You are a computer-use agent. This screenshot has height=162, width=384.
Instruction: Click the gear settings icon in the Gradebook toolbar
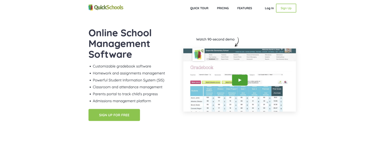pyautogui.click(x=285, y=82)
